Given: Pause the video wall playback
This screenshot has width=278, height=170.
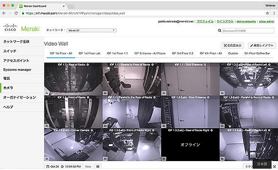Looking at the screenshot, I should pyautogui.click(x=98, y=166).
